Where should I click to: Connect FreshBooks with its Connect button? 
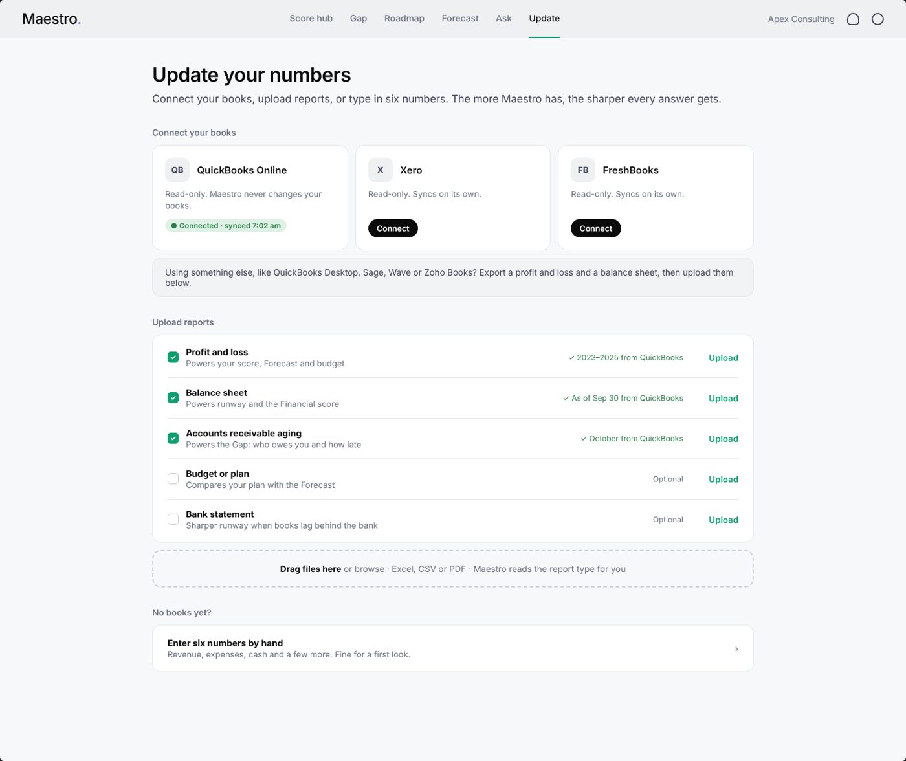(x=596, y=228)
